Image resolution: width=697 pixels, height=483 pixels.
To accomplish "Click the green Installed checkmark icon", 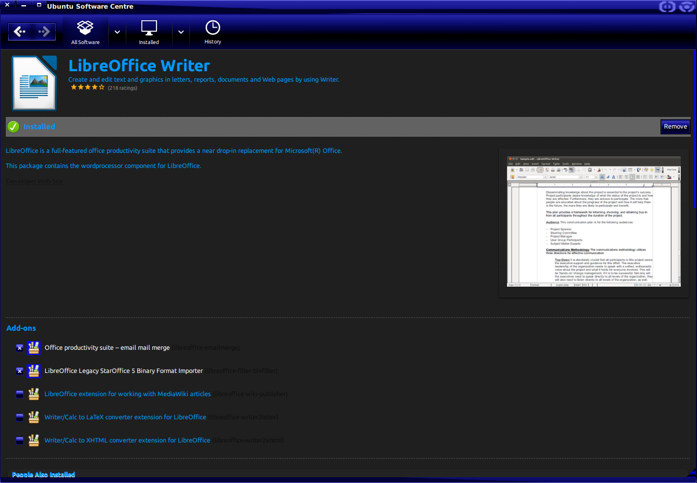I will 14,126.
